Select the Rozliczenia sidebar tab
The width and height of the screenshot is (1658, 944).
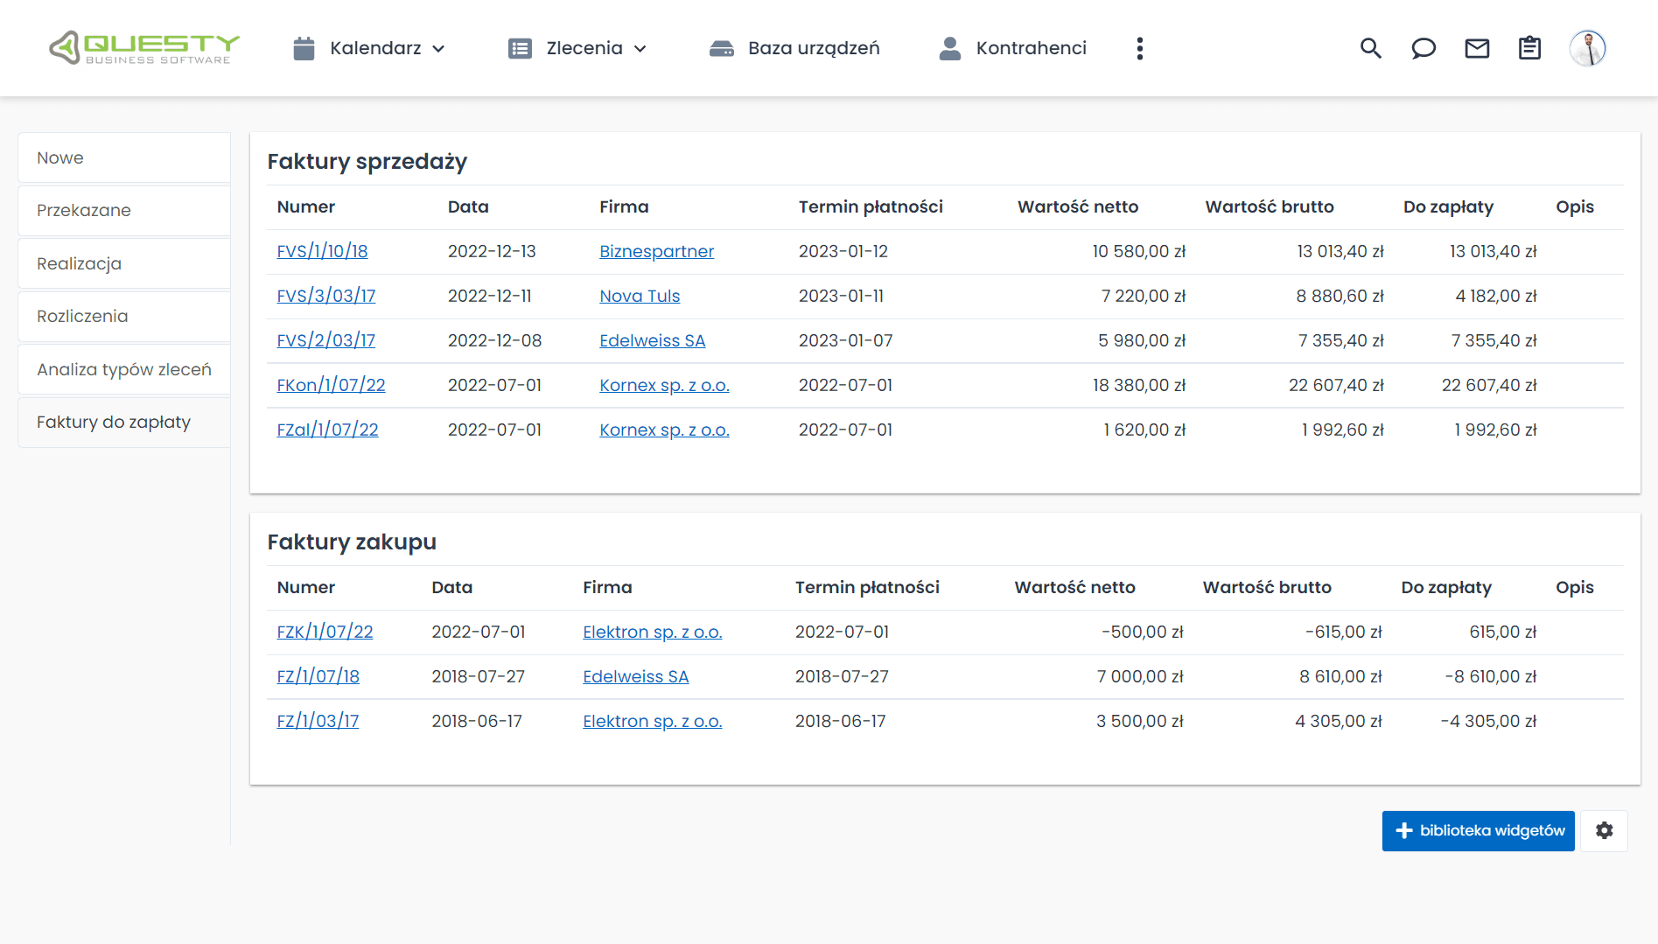[124, 316]
